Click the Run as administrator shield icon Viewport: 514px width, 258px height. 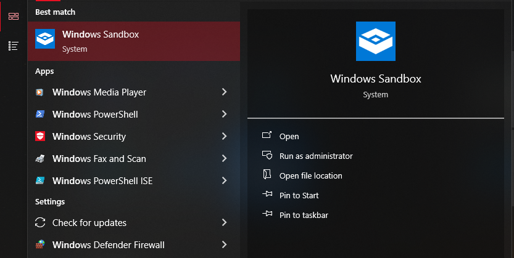pyautogui.click(x=267, y=155)
